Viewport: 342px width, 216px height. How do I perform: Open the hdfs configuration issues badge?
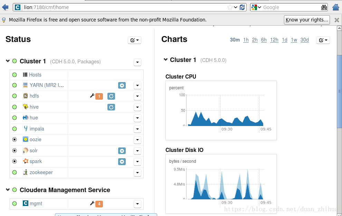click(x=99, y=96)
